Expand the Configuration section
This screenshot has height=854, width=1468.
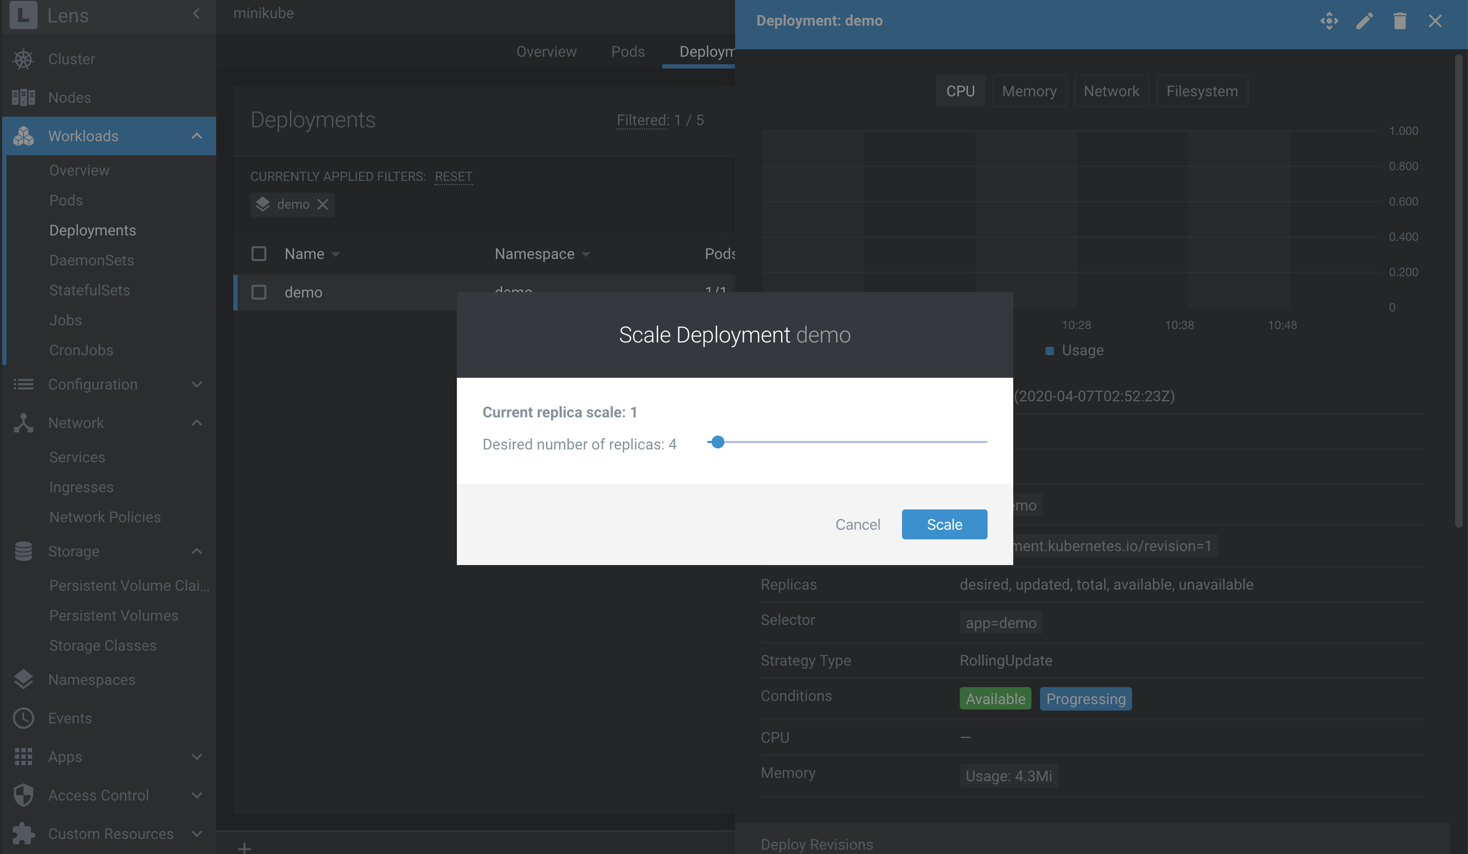[197, 385]
